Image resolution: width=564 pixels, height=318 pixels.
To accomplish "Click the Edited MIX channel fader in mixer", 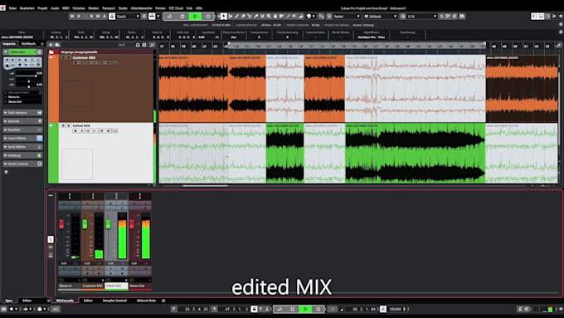I will click(109, 224).
